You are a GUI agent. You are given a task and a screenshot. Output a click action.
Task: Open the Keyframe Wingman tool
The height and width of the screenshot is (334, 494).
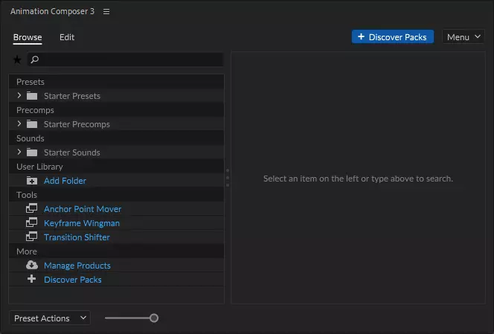click(82, 223)
